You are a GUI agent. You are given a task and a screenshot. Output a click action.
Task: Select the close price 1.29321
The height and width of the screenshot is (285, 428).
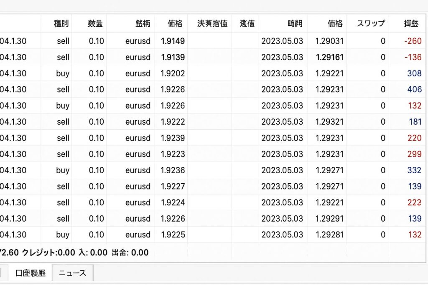(x=329, y=122)
